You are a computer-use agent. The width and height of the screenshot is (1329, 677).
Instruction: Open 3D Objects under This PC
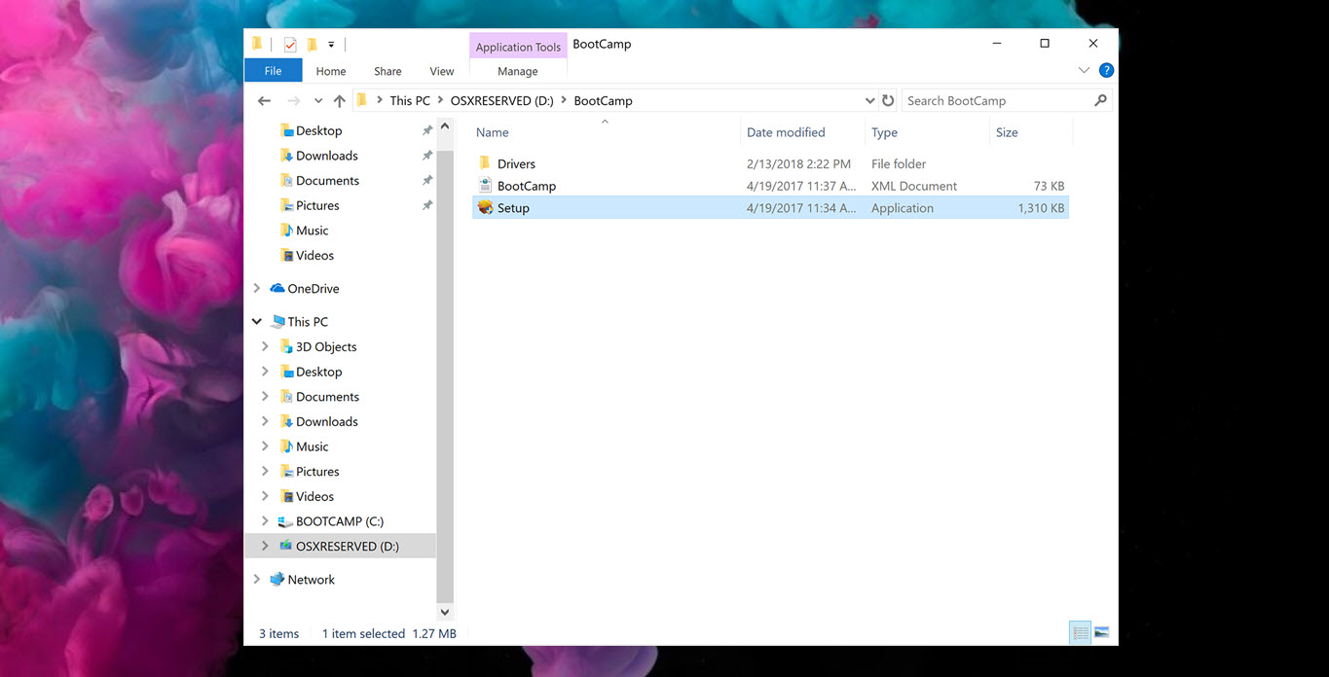tap(326, 347)
